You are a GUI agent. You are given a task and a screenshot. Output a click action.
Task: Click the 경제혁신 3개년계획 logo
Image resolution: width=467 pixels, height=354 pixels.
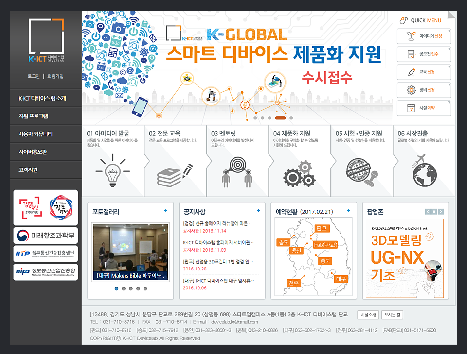click(31, 207)
